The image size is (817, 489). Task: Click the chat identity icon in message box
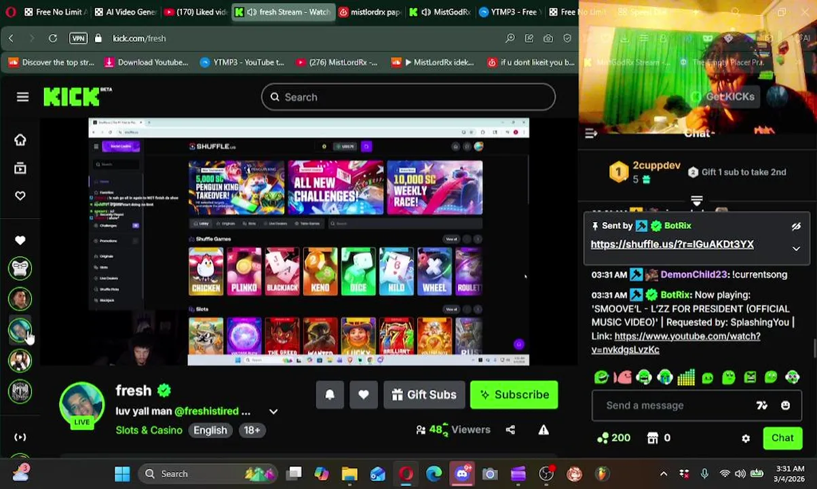(x=762, y=405)
